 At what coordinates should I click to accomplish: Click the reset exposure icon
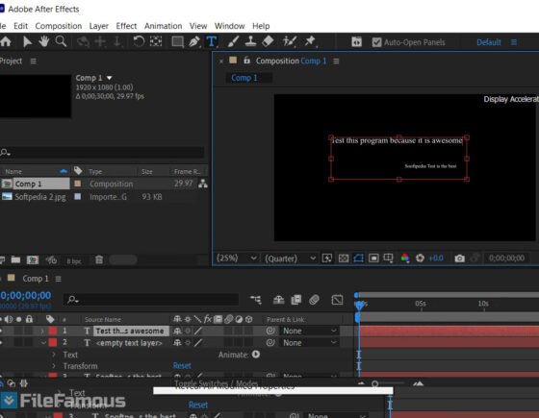pos(420,258)
